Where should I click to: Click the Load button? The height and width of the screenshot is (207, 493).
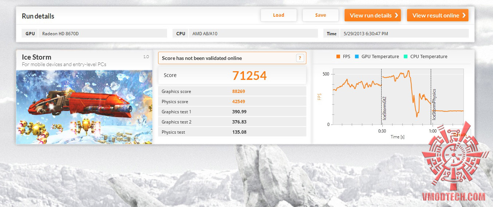[x=279, y=15]
